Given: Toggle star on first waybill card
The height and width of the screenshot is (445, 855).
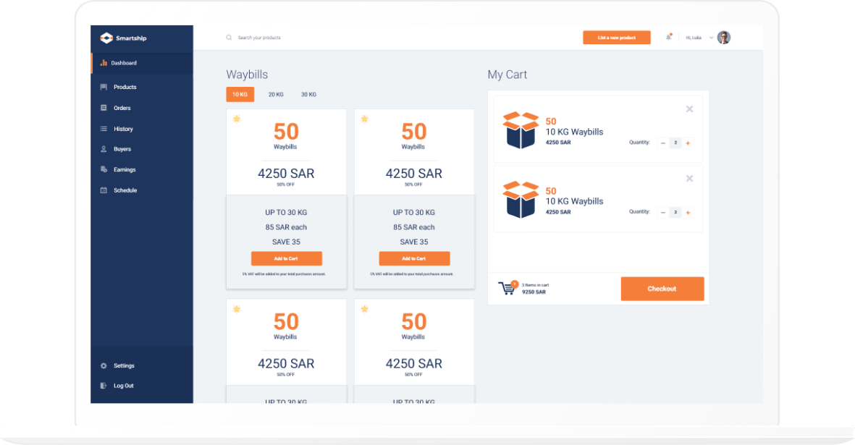Looking at the screenshot, I should click(x=237, y=119).
